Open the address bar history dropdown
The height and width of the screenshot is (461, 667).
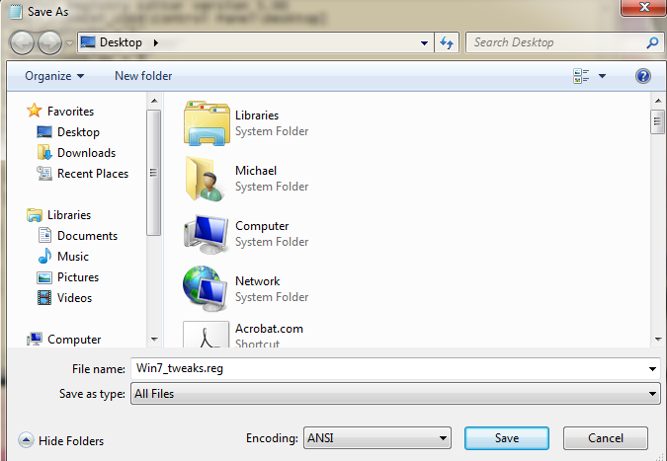click(x=424, y=42)
